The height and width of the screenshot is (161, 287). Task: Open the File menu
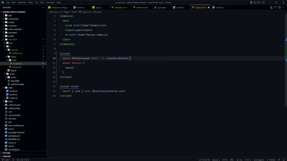tap(8, 2)
